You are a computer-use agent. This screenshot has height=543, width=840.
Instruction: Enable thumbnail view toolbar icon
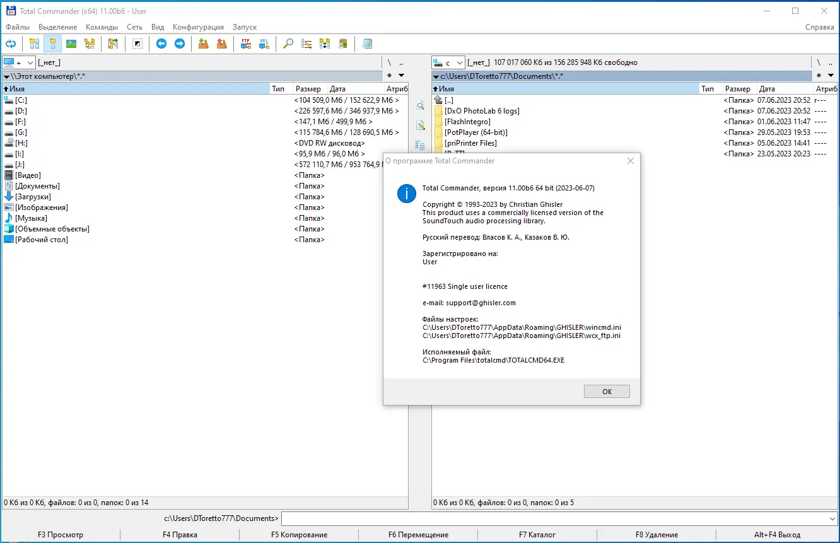[x=71, y=44]
